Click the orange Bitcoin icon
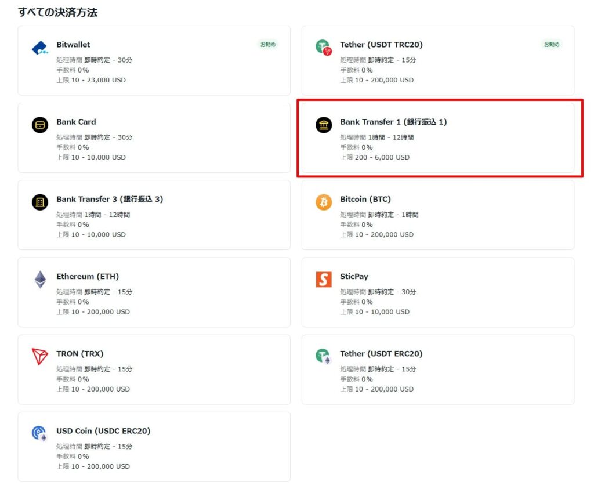 click(x=323, y=202)
